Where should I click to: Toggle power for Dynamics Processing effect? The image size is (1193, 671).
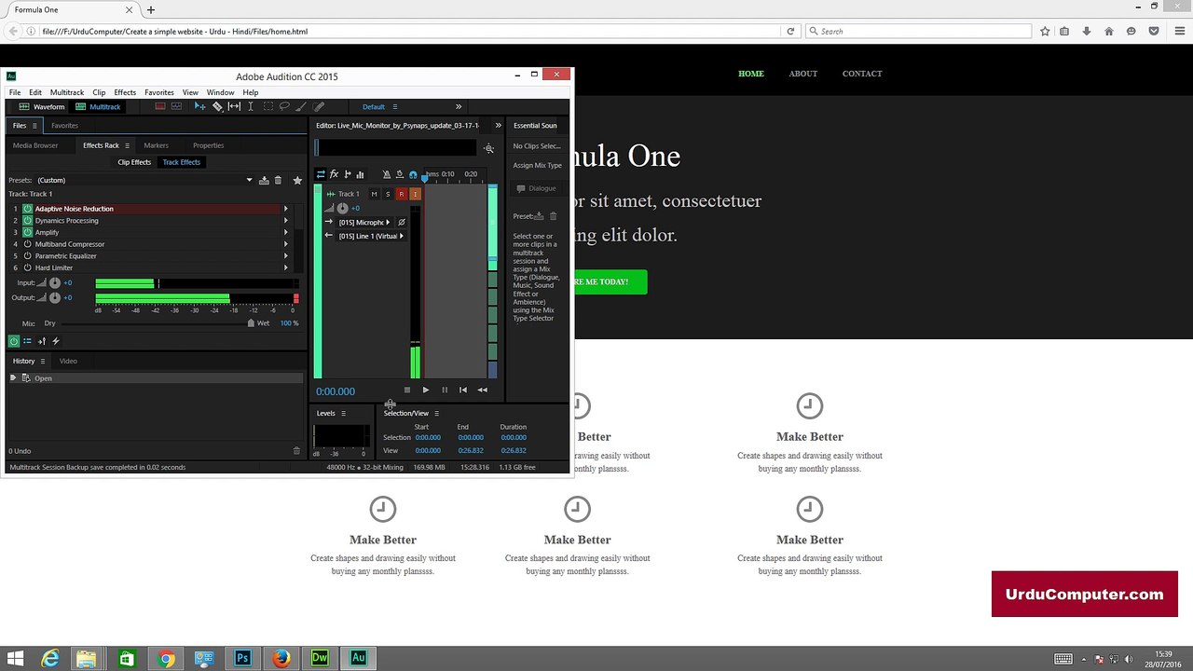[27, 221]
